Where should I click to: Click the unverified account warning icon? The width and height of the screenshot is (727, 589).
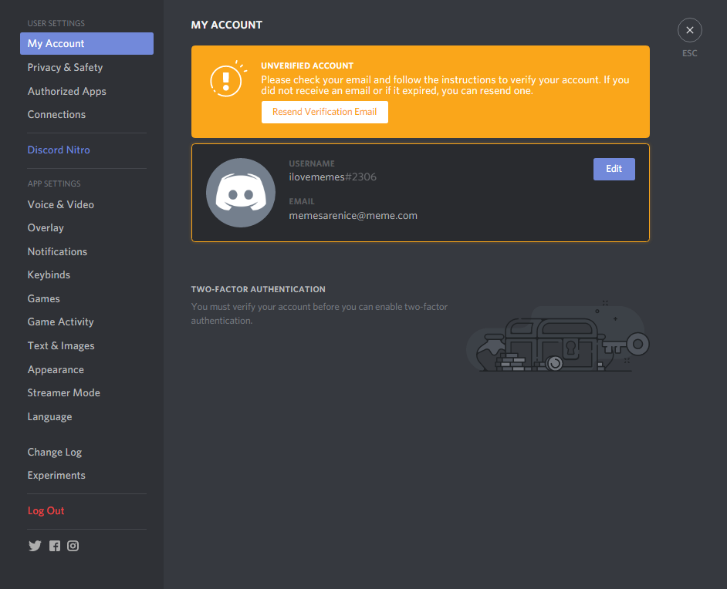pos(227,79)
